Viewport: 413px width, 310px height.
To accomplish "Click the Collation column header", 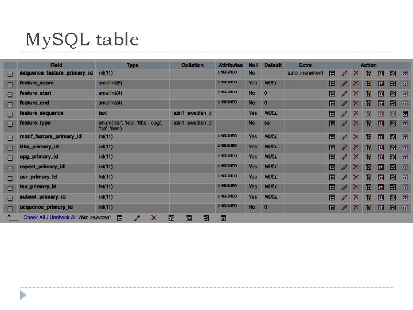I will click(192, 65).
